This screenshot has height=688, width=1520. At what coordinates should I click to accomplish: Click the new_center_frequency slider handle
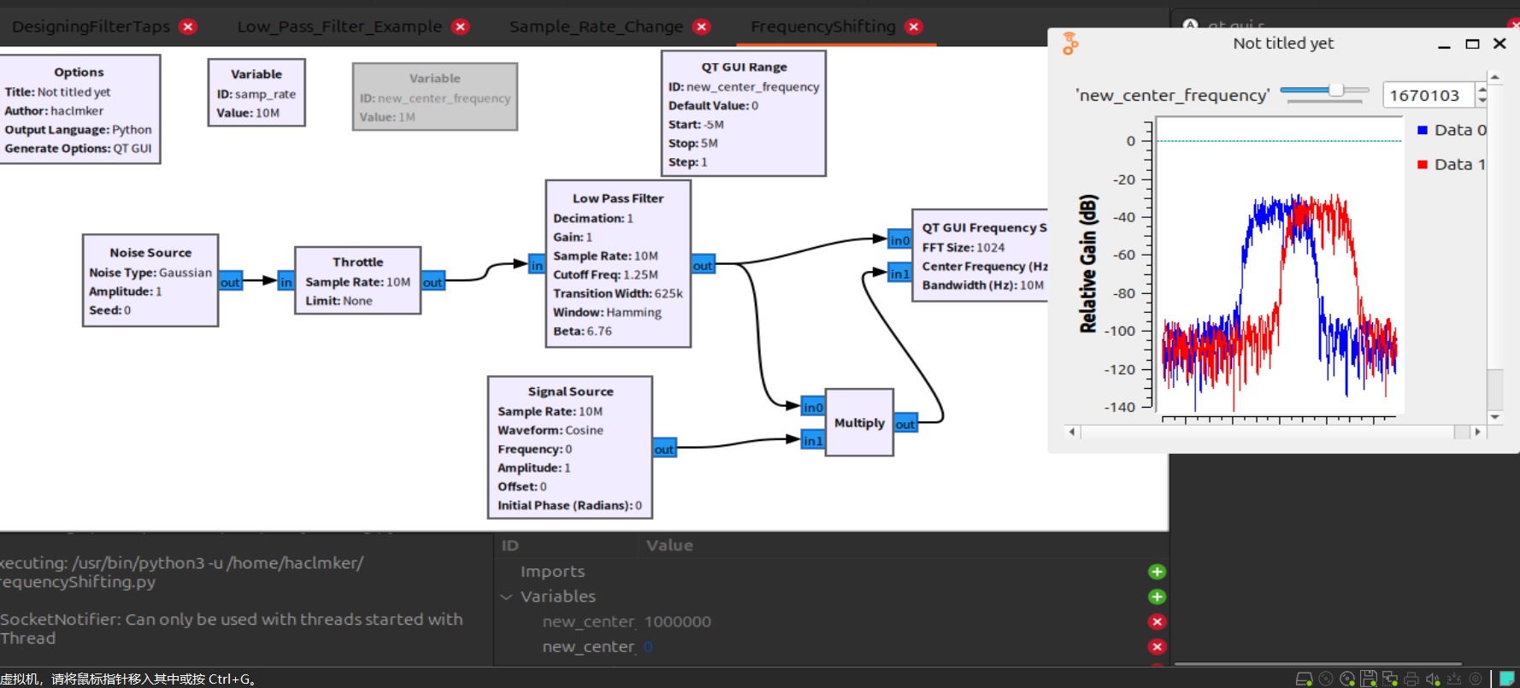pos(1335,90)
